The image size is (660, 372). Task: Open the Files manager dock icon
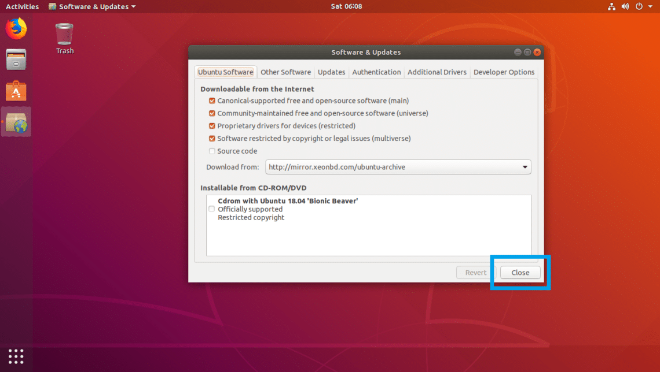tap(16, 59)
